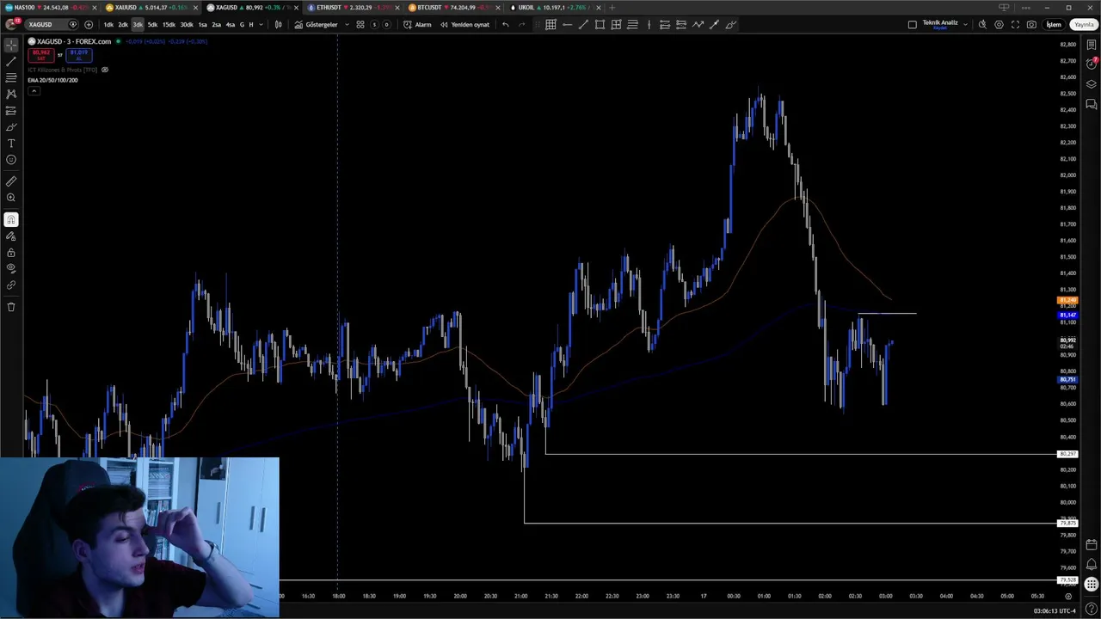1101x619 pixels.
Task: Open a new tab with plus
Action: pos(612,8)
